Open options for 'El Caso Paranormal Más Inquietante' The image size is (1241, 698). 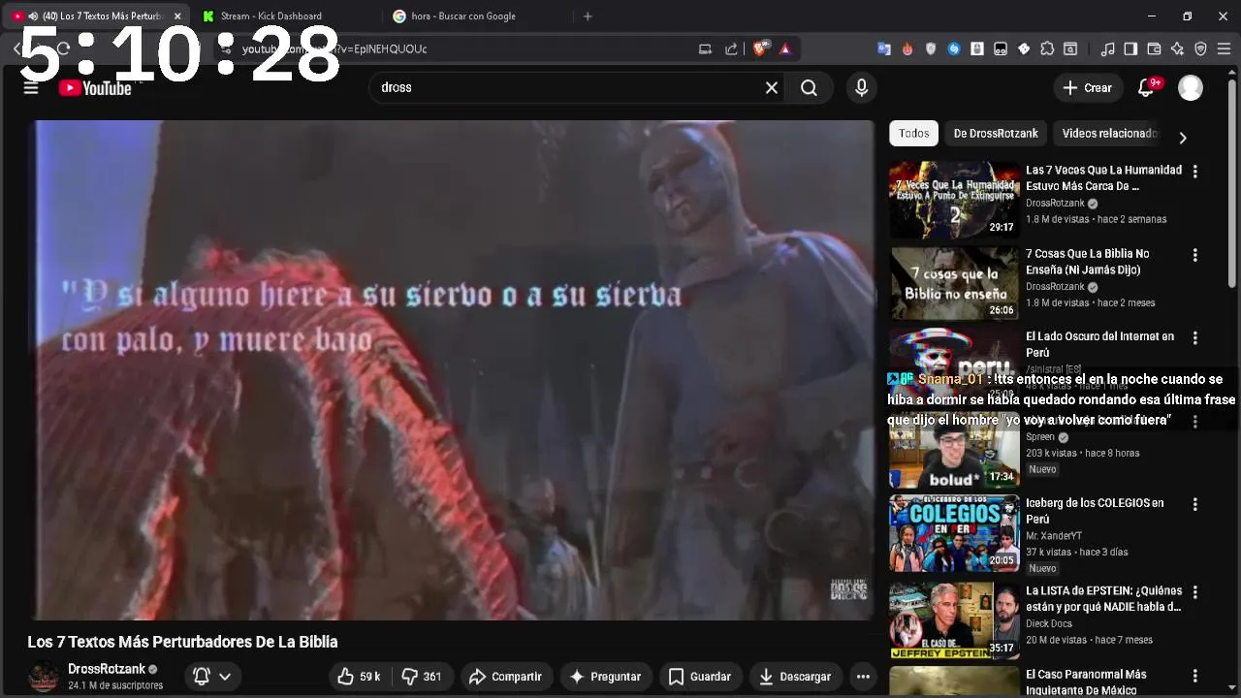coord(1194,676)
